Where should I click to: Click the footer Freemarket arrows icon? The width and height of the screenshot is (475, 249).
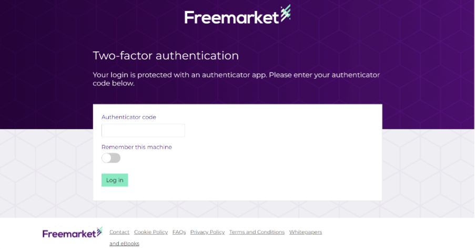pos(99,232)
